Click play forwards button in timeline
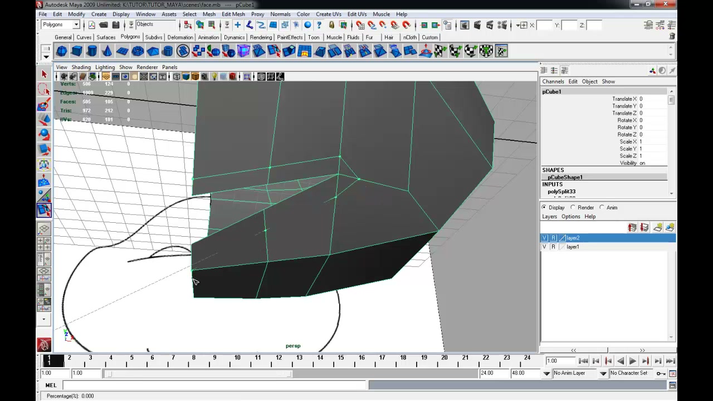The width and height of the screenshot is (713, 401). pyautogui.click(x=633, y=361)
